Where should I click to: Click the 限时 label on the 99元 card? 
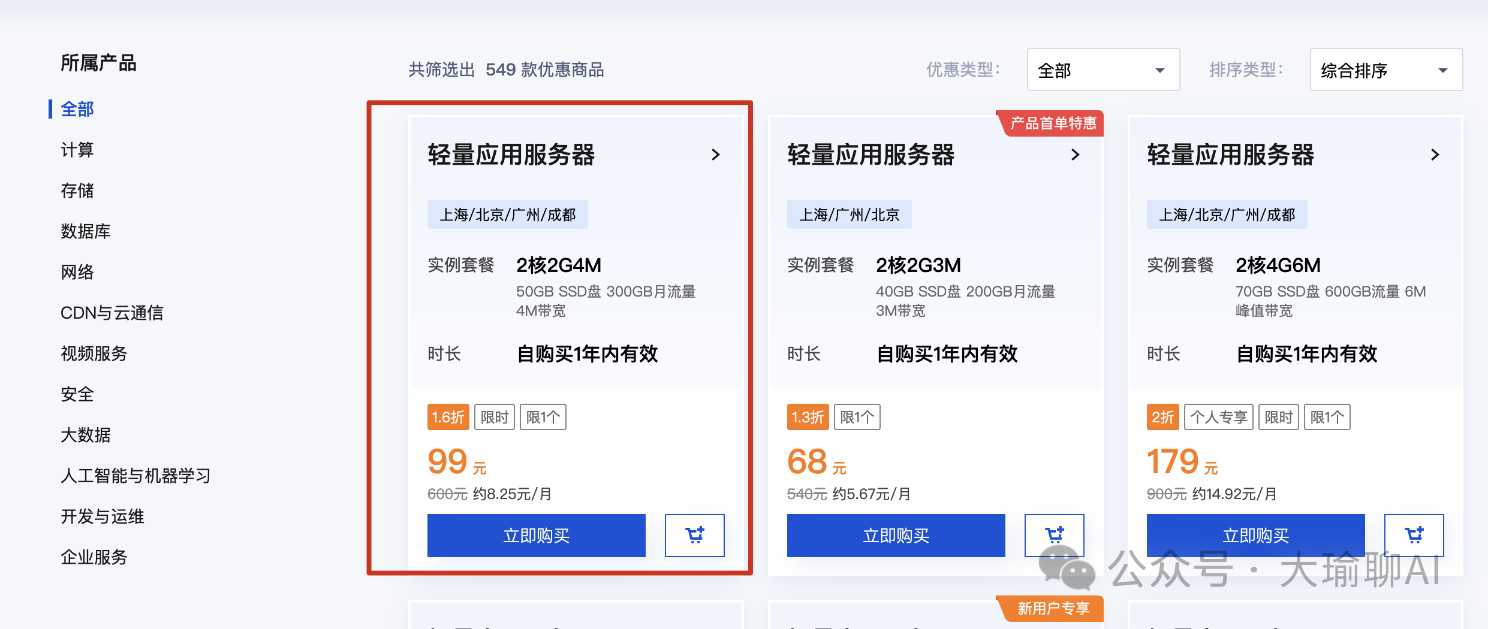[x=495, y=416]
